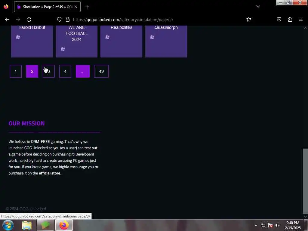Open File Explorer from the taskbar
Viewport: 308px width, 231px height.
pos(27,225)
